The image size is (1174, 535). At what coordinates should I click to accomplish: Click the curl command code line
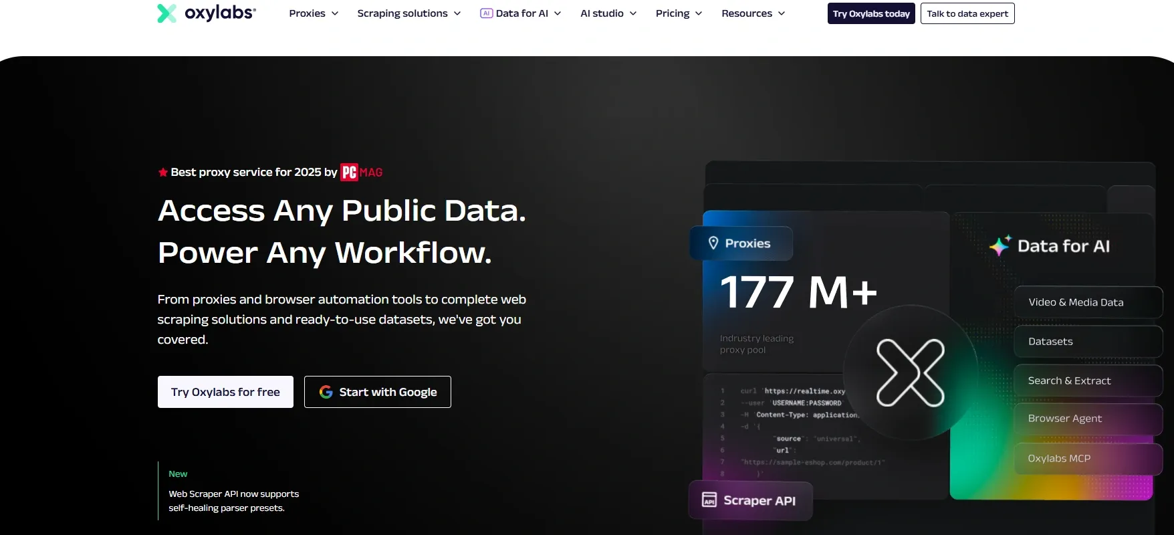point(793,391)
